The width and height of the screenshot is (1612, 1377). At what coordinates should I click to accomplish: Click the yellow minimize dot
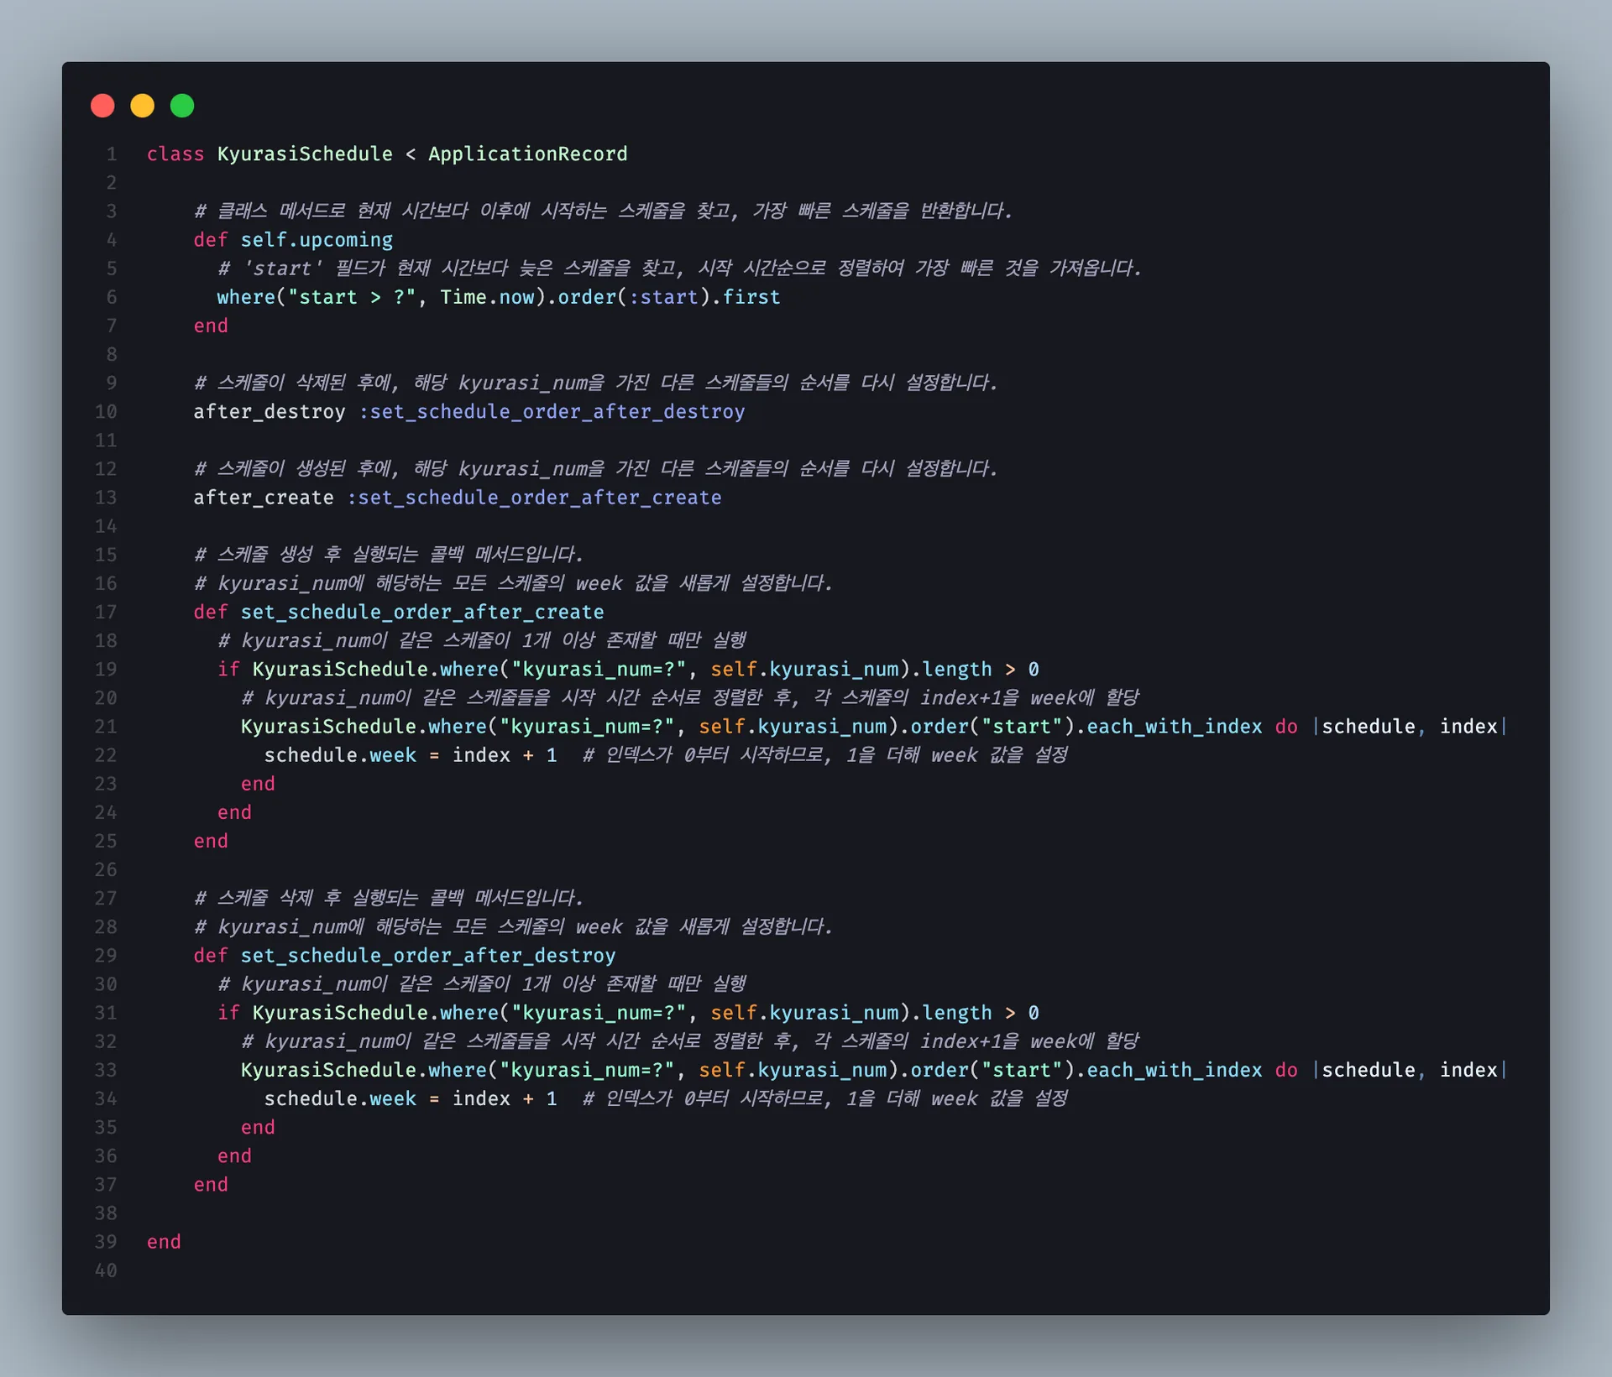(x=143, y=106)
